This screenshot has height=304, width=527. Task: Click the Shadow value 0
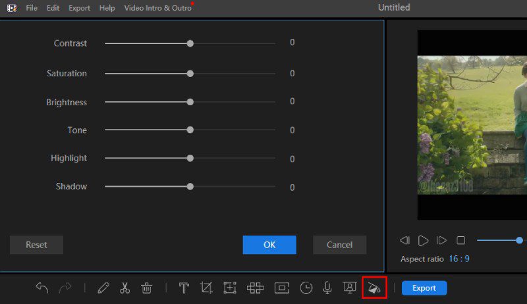292,188
